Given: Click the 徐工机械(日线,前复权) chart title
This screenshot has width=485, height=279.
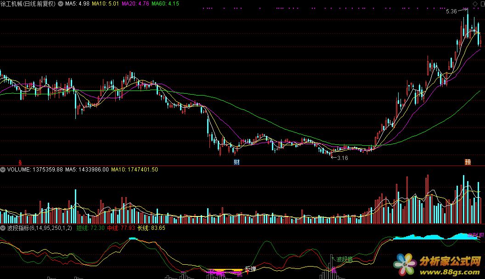Looking at the screenshot, I should tap(28, 4).
